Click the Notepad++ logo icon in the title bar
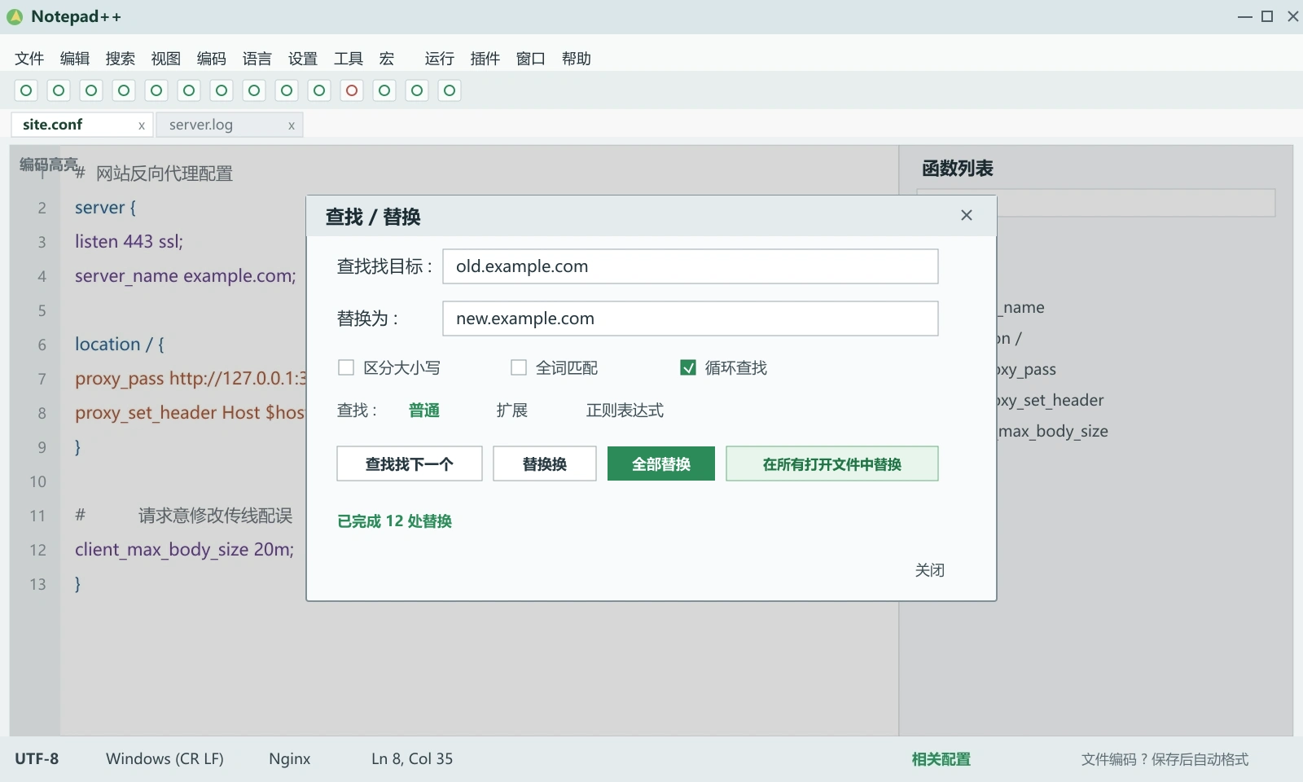The height and width of the screenshot is (782, 1303). coord(15,16)
